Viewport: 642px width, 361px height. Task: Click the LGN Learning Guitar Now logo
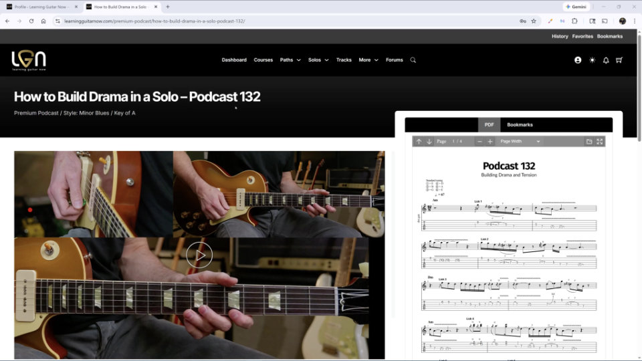(x=29, y=61)
